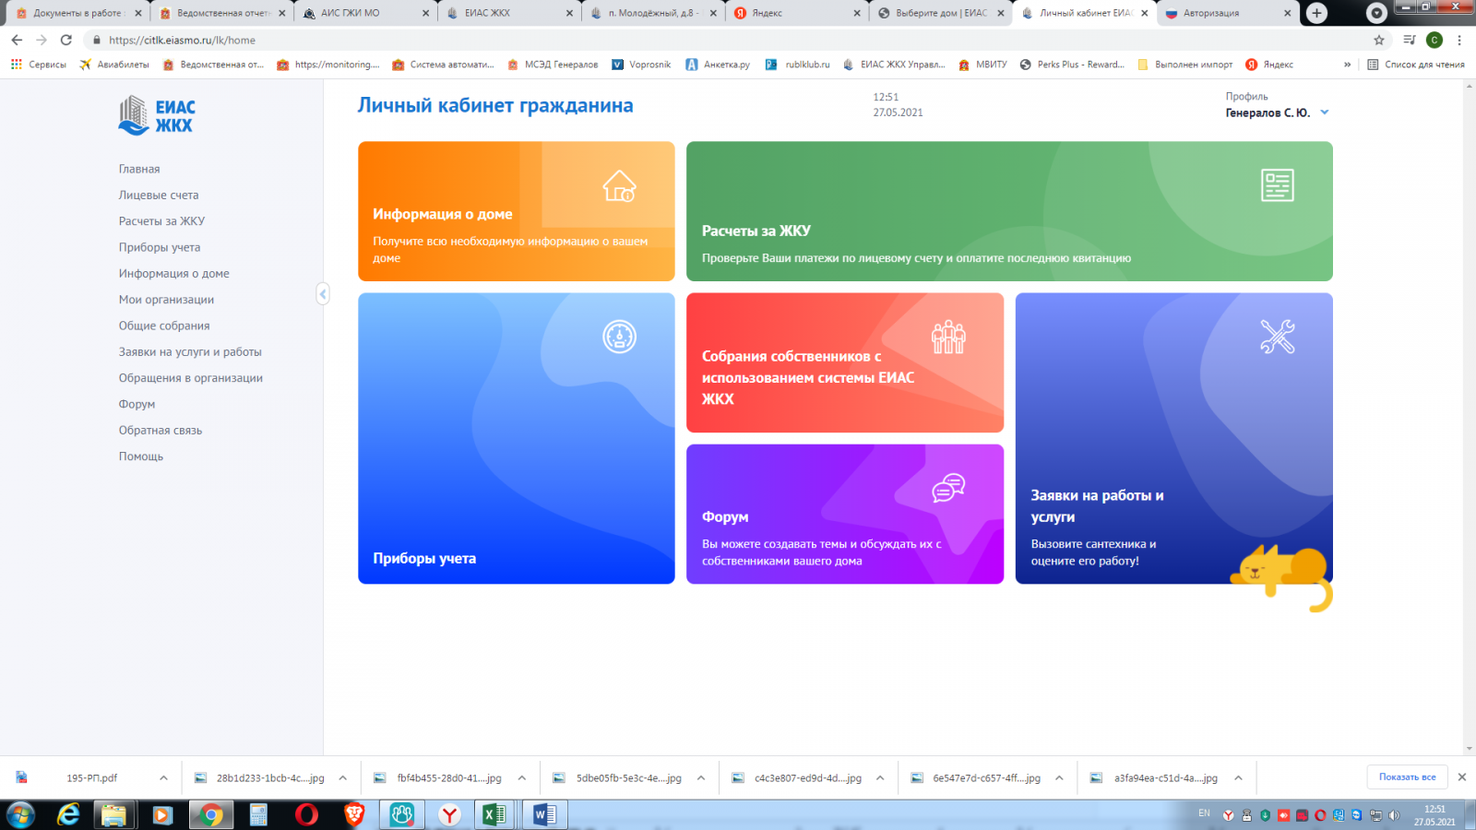Close the downloads bar
Viewport: 1476px width, 830px height.
pyautogui.click(x=1462, y=777)
